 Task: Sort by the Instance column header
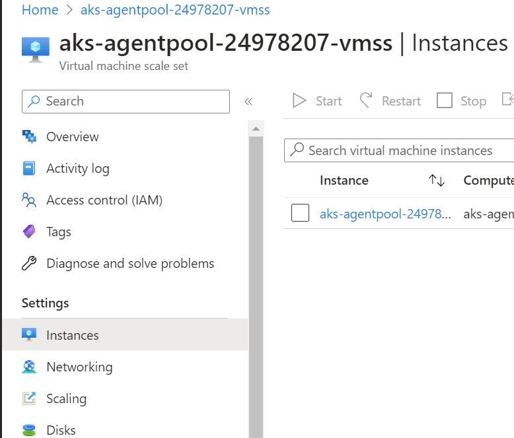point(344,180)
